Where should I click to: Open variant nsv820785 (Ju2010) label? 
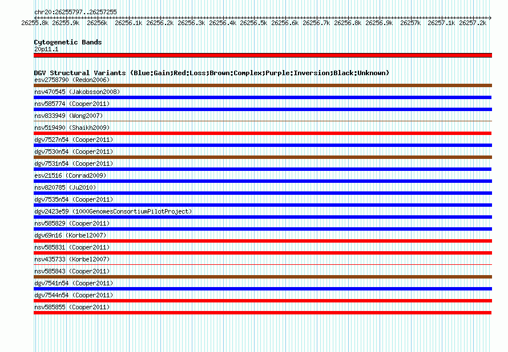[65, 187]
